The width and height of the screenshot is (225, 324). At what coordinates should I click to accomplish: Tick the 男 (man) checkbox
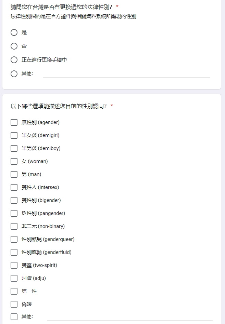point(14,174)
